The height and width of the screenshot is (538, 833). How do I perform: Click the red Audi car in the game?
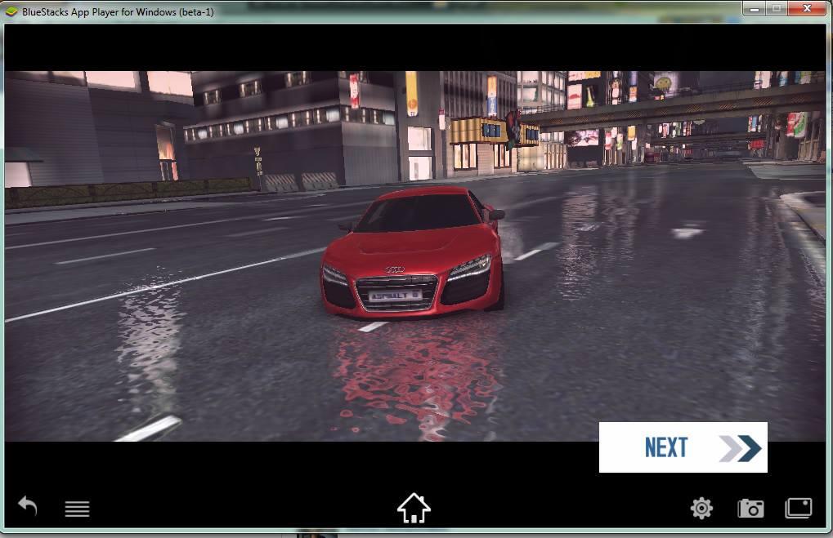click(414, 254)
